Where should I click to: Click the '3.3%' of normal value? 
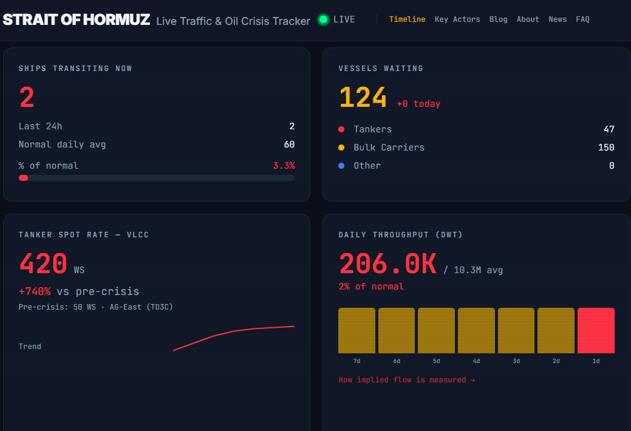coord(284,165)
